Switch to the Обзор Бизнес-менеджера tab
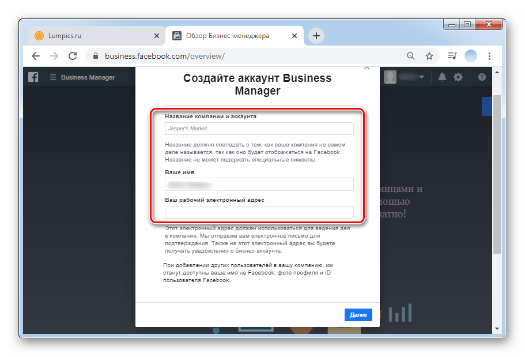This screenshot has width=525, height=357. [x=235, y=36]
